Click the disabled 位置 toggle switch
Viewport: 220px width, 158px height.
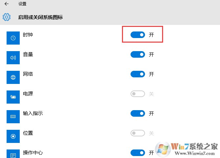(x=138, y=133)
